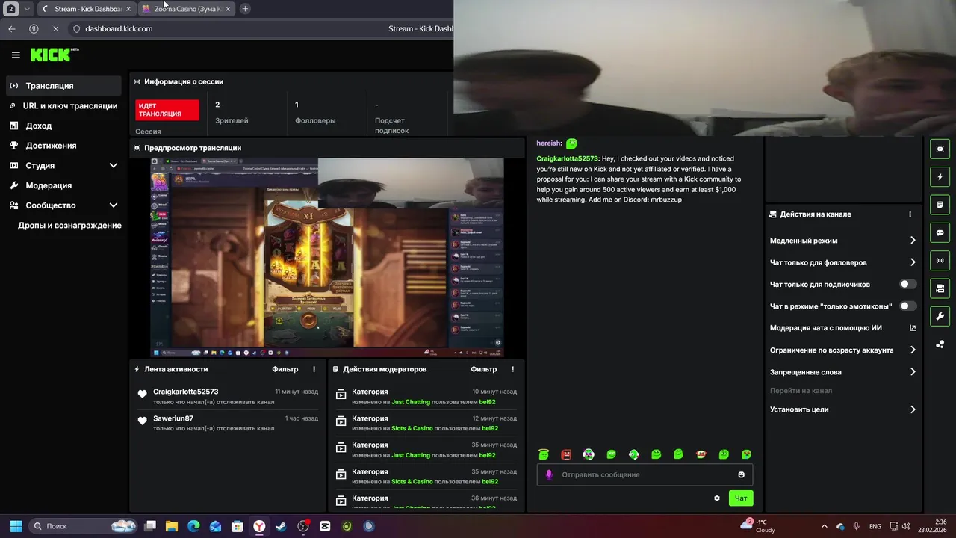Open the Windows Start menu

coord(16,526)
